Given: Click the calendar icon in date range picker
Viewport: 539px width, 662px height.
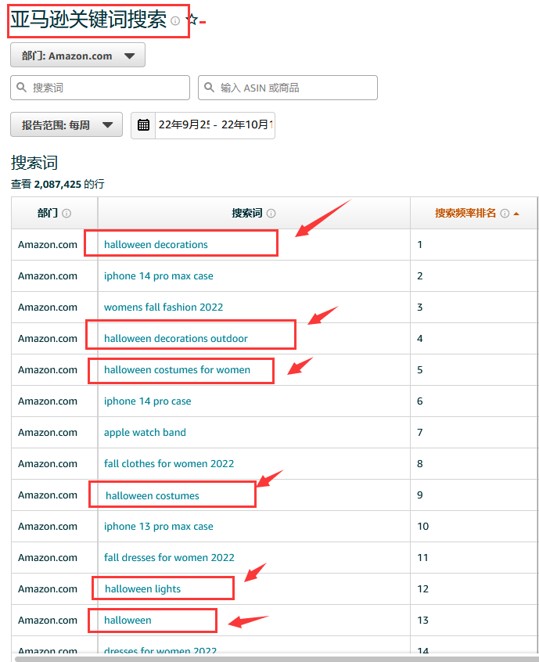Looking at the screenshot, I should tap(144, 124).
